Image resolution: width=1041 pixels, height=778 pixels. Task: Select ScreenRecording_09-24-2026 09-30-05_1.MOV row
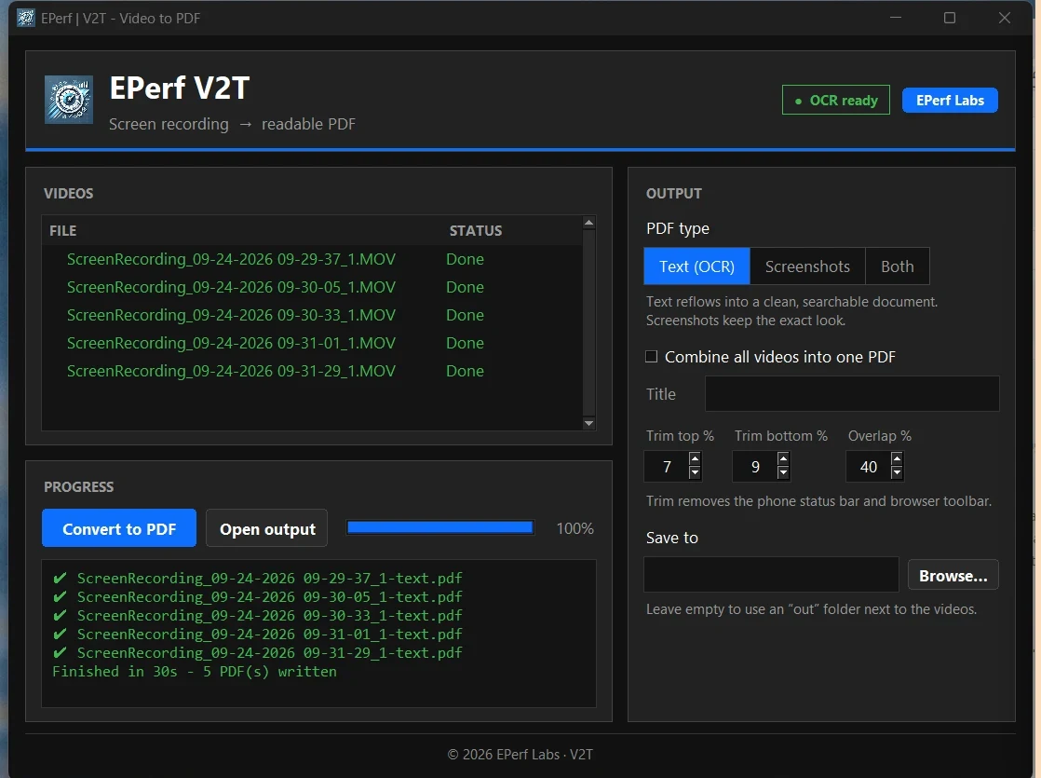coord(313,287)
